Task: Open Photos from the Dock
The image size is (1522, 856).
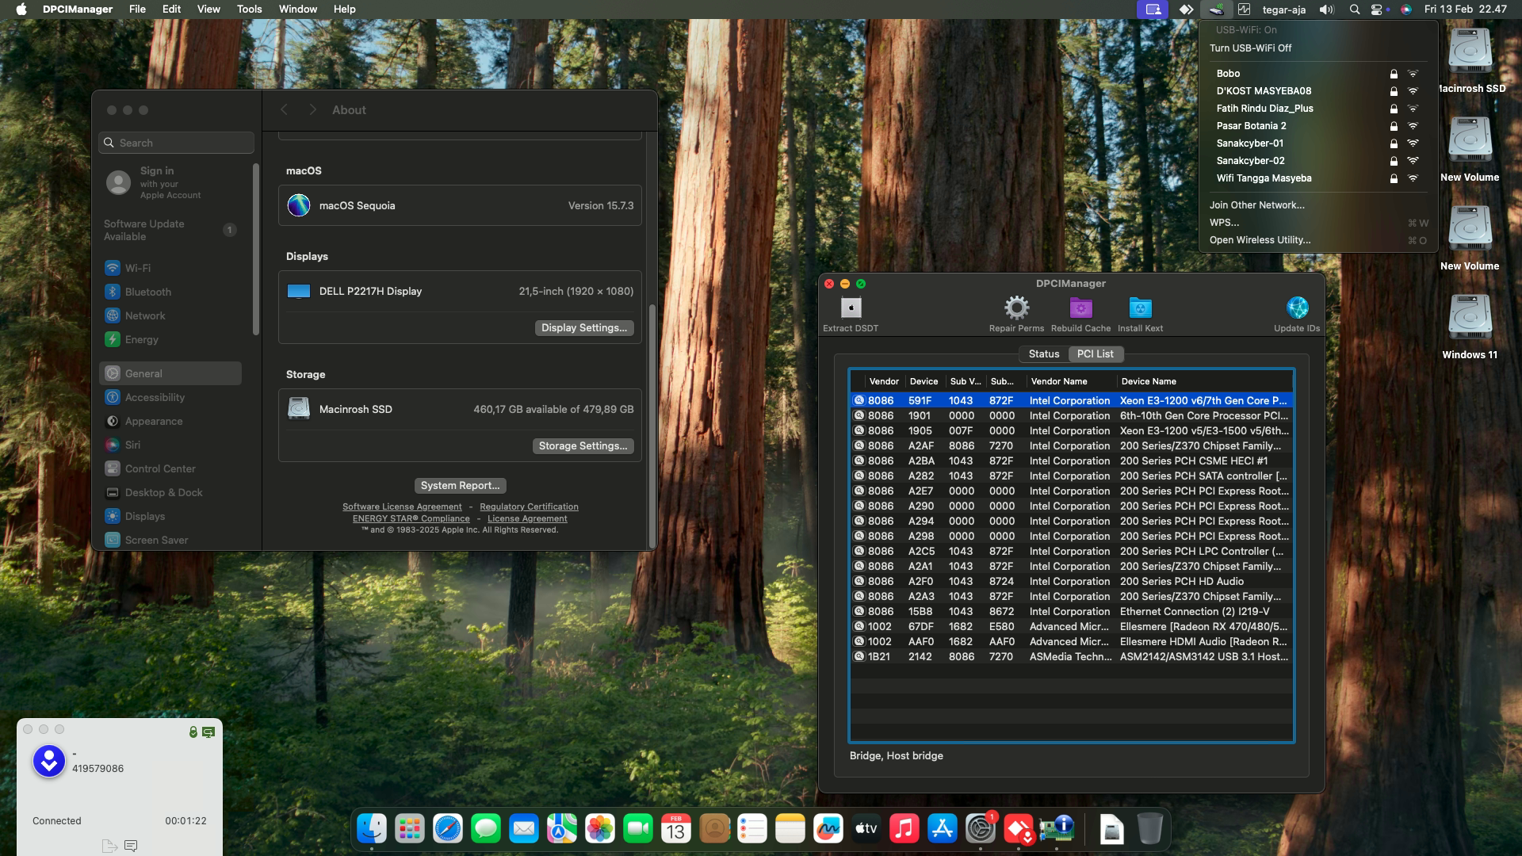Action: [x=600, y=829]
